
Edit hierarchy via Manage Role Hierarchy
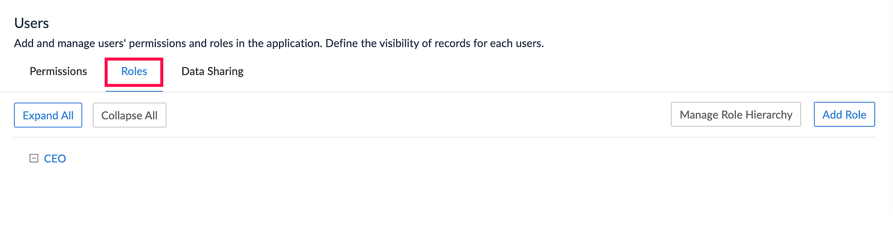pos(735,115)
